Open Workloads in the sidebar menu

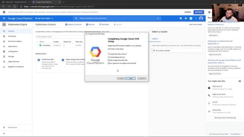pyautogui.click(x=12, y=36)
